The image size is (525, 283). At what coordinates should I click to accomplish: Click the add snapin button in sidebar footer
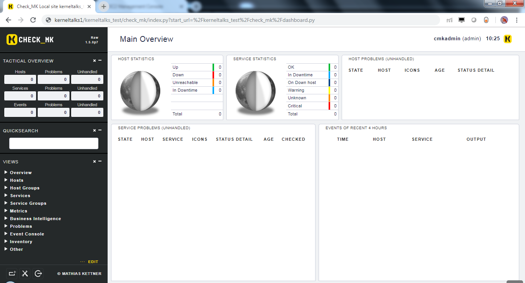point(12,273)
